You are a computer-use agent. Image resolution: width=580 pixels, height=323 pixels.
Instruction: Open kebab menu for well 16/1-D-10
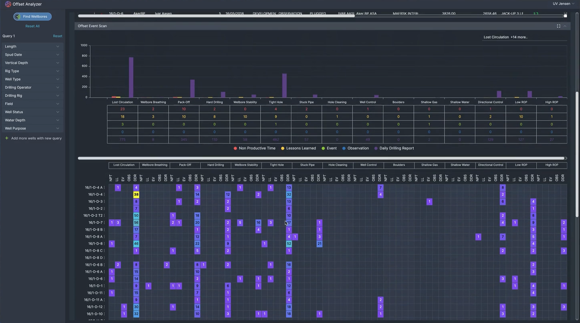tap(105, 314)
